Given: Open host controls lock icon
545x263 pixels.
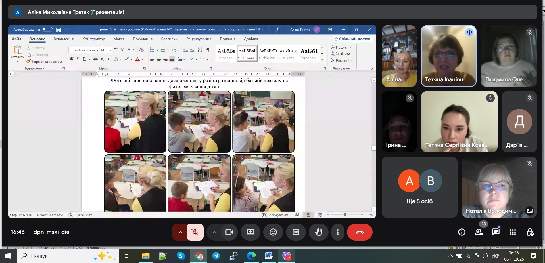Looking at the screenshot, I should click(530, 232).
